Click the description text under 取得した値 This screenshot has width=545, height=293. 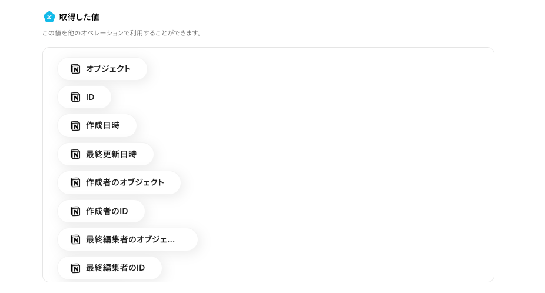122,33
